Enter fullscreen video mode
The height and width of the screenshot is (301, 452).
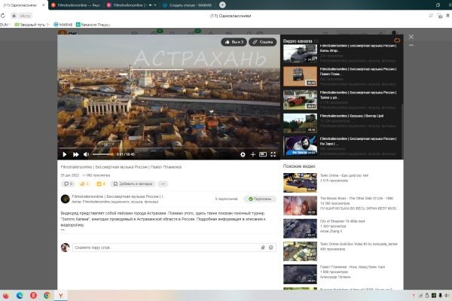pyautogui.click(x=273, y=155)
